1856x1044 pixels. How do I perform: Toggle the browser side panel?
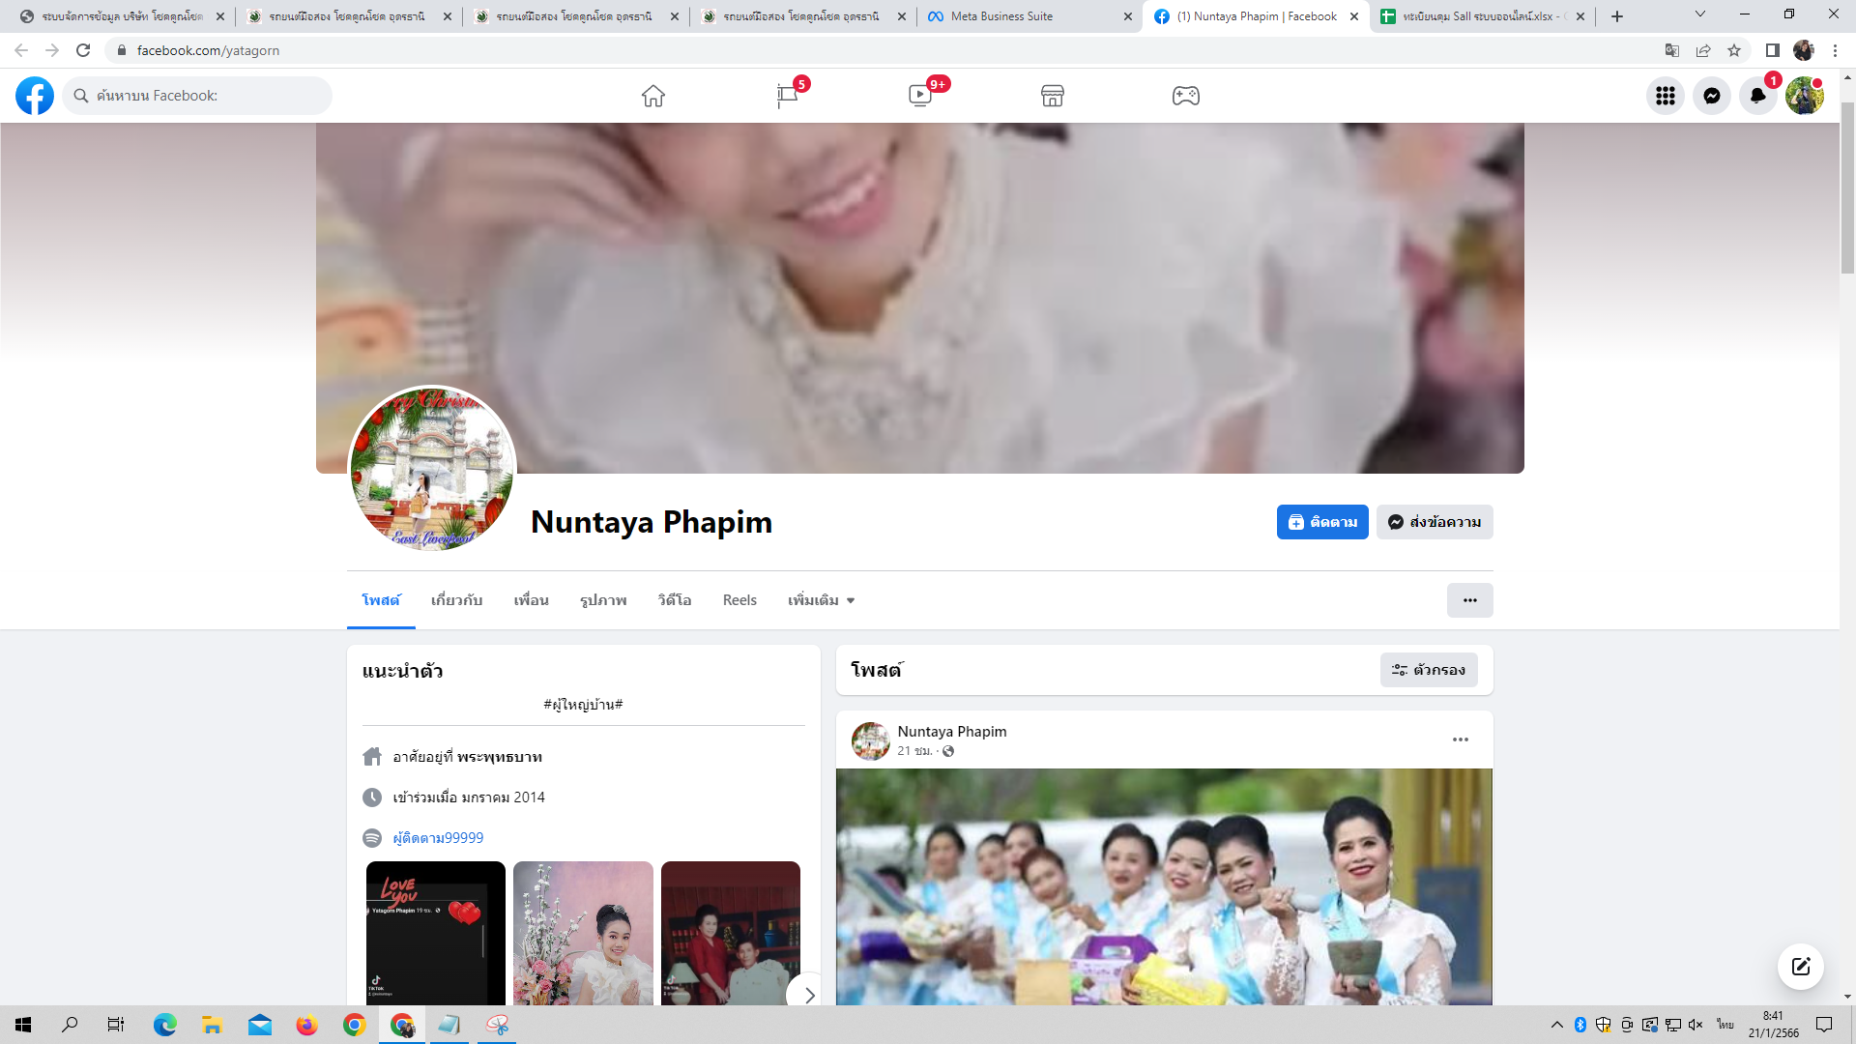(1772, 50)
